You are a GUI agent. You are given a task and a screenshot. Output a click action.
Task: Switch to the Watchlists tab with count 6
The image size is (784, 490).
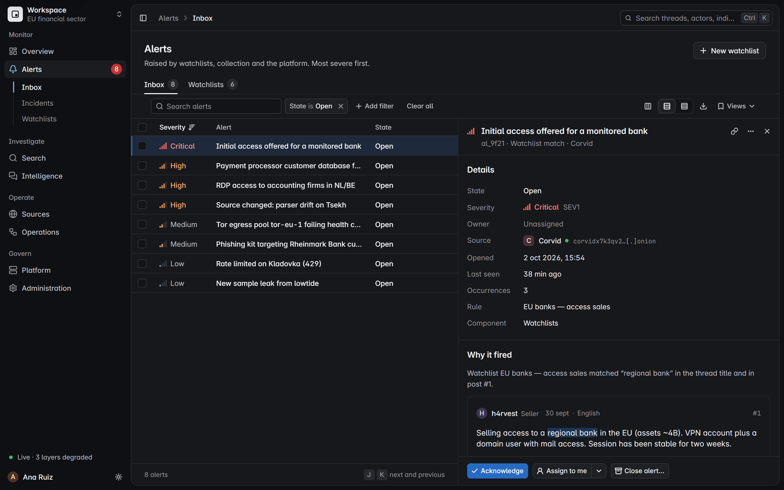(x=213, y=85)
